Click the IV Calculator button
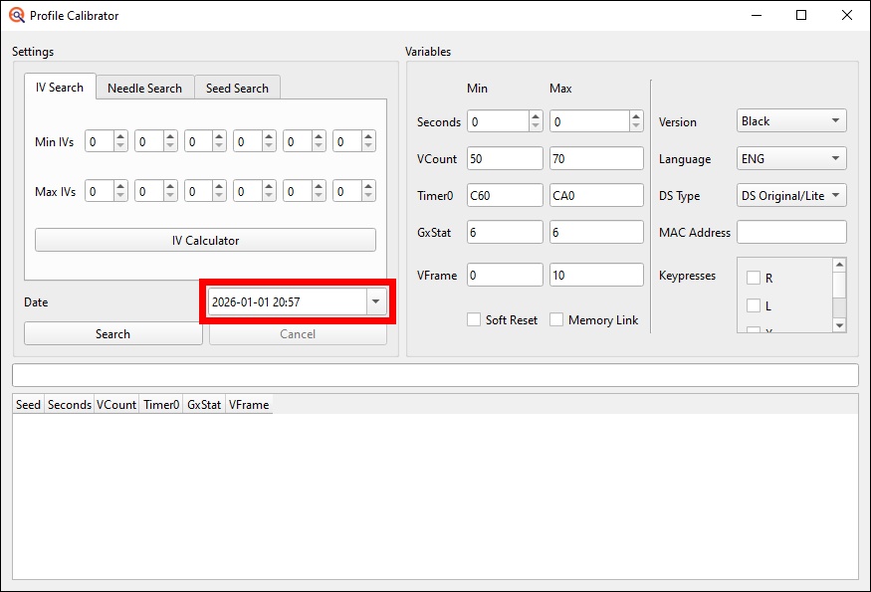 click(x=205, y=240)
